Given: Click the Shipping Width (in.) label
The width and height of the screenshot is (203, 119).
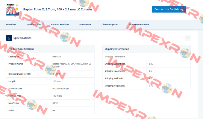Looking at the screenshot, I should coord(114,78).
